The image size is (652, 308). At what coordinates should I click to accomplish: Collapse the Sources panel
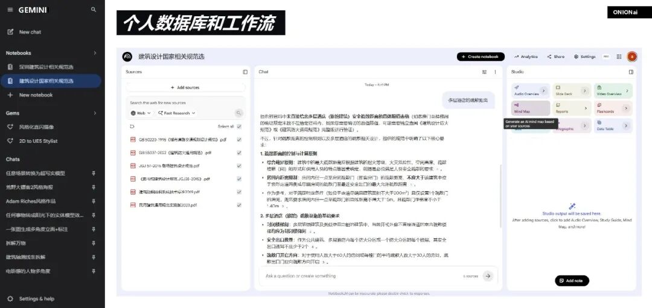coord(245,72)
